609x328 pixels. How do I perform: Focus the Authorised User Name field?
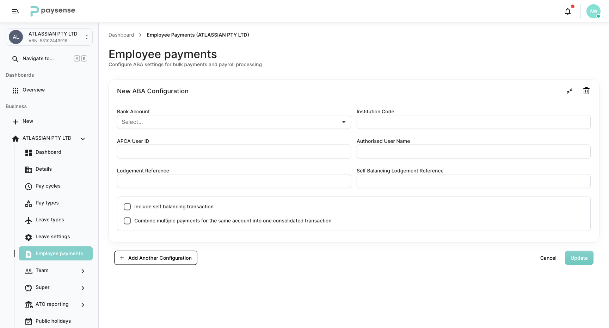tap(474, 151)
